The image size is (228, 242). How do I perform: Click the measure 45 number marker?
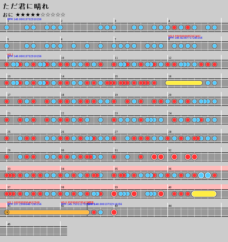coord(9,224)
